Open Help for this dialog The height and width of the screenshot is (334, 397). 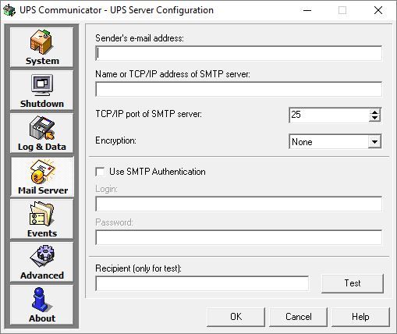[x=360, y=317]
